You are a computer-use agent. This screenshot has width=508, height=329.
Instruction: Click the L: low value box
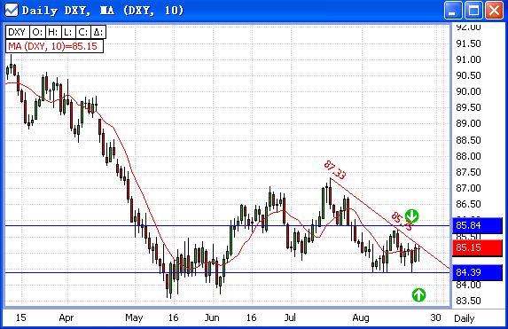pyautogui.click(x=68, y=33)
